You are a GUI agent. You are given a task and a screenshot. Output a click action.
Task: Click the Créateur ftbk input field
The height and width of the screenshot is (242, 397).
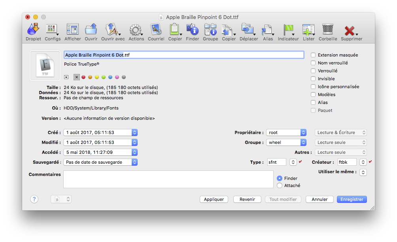(347, 162)
